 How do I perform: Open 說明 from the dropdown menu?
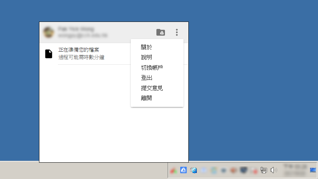[x=146, y=58]
